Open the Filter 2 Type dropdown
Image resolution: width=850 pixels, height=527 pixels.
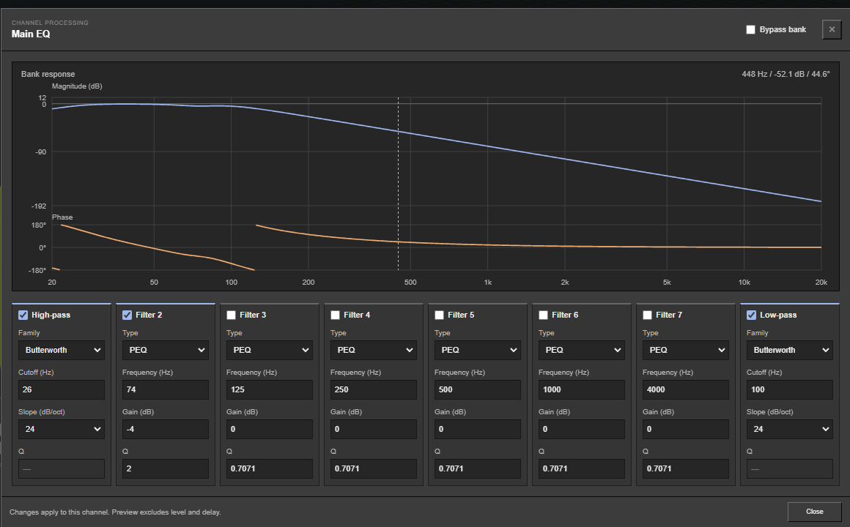pos(166,350)
